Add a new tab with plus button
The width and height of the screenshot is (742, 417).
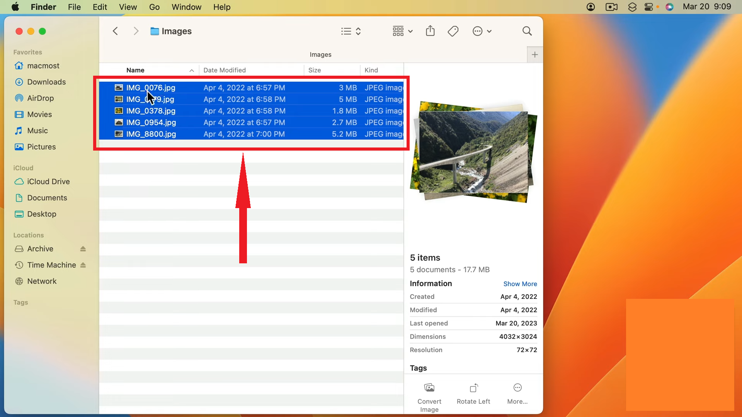pyautogui.click(x=534, y=55)
